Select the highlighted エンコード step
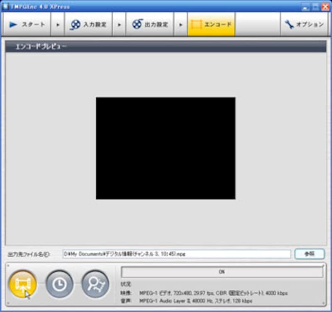 (211, 24)
